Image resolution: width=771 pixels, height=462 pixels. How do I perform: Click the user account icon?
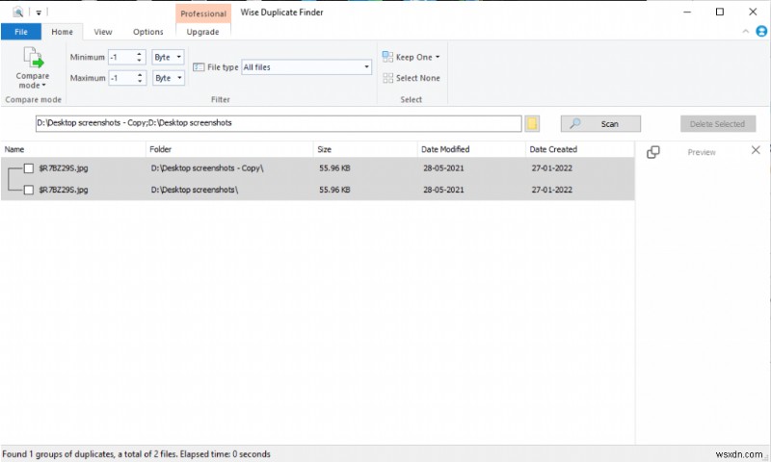pos(761,32)
